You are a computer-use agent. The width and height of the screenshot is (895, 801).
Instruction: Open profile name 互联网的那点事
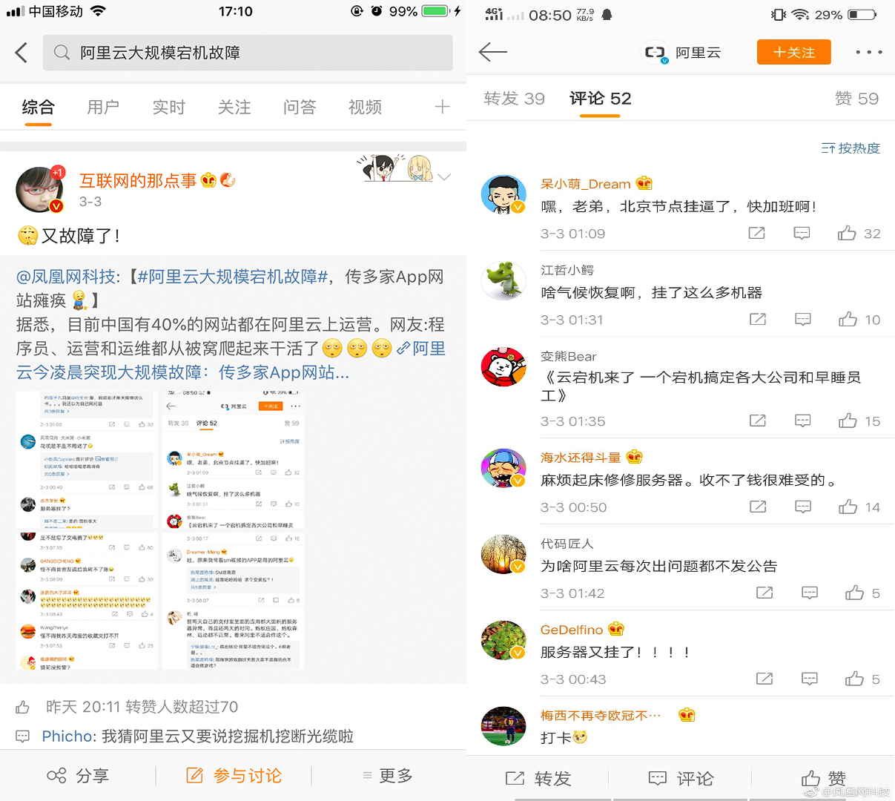tap(138, 180)
